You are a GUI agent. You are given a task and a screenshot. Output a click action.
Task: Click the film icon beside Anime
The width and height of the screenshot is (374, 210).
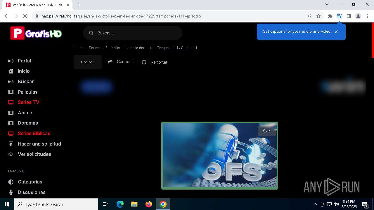pyautogui.click(x=11, y=113)
